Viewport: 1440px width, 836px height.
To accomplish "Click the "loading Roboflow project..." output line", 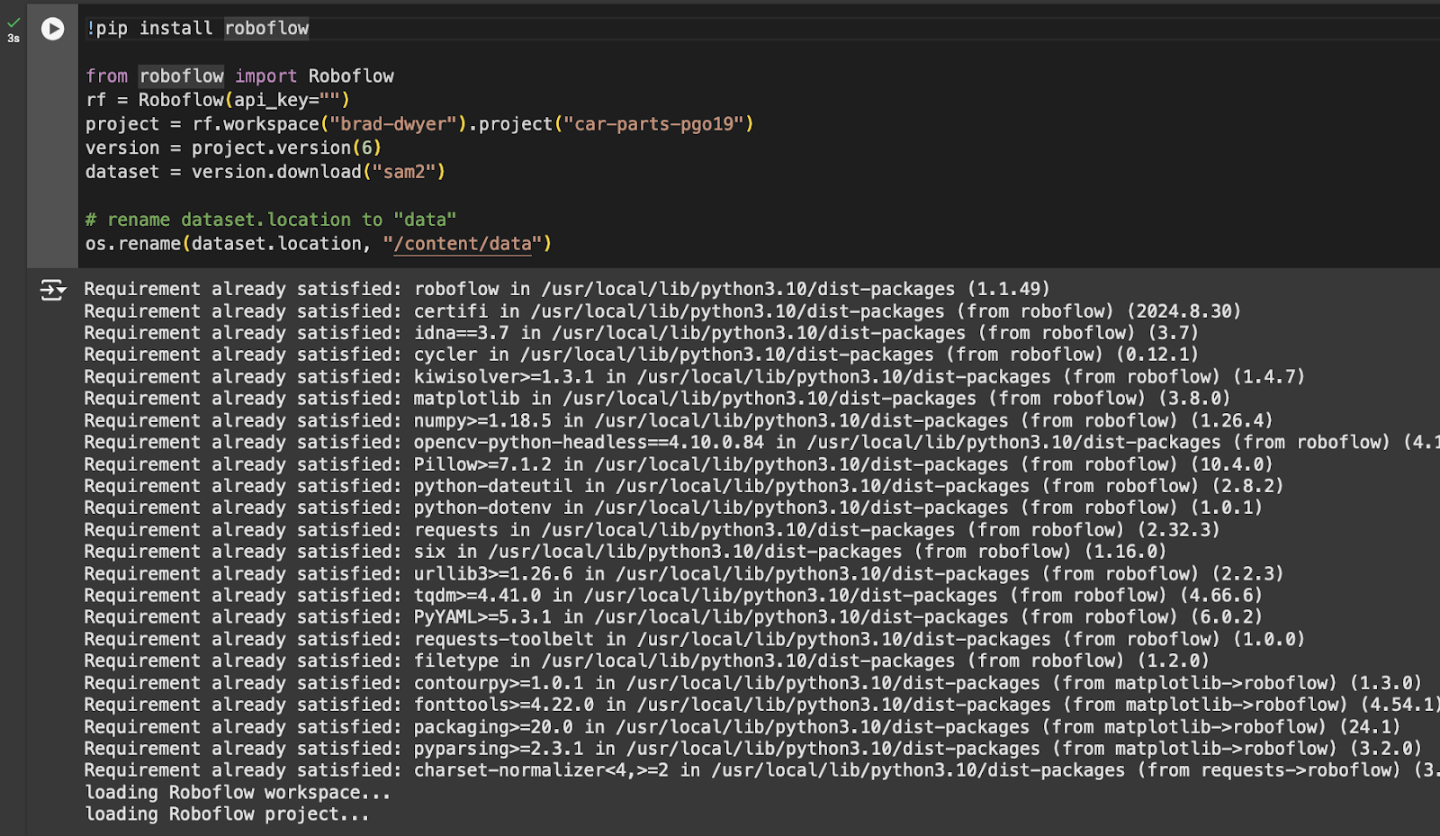I will [x=227, y=814].
